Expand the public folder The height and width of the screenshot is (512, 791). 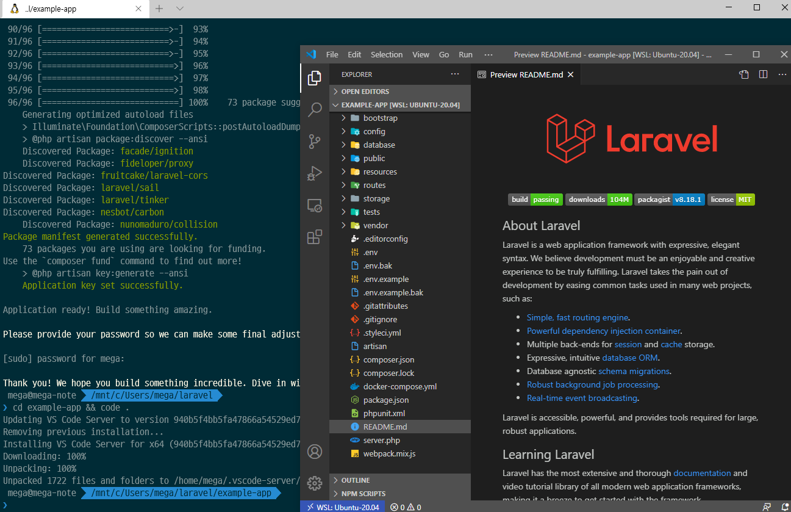(x=400, y=158)
